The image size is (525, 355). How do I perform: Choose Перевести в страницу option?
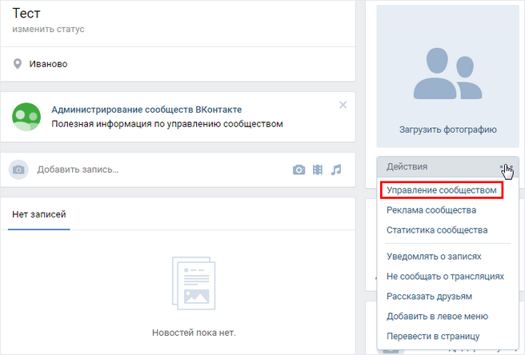(433, 337)
